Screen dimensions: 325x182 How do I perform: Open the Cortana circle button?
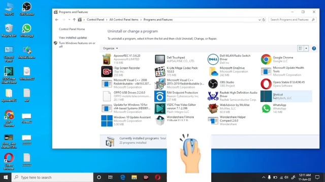[x=99, y=177]
